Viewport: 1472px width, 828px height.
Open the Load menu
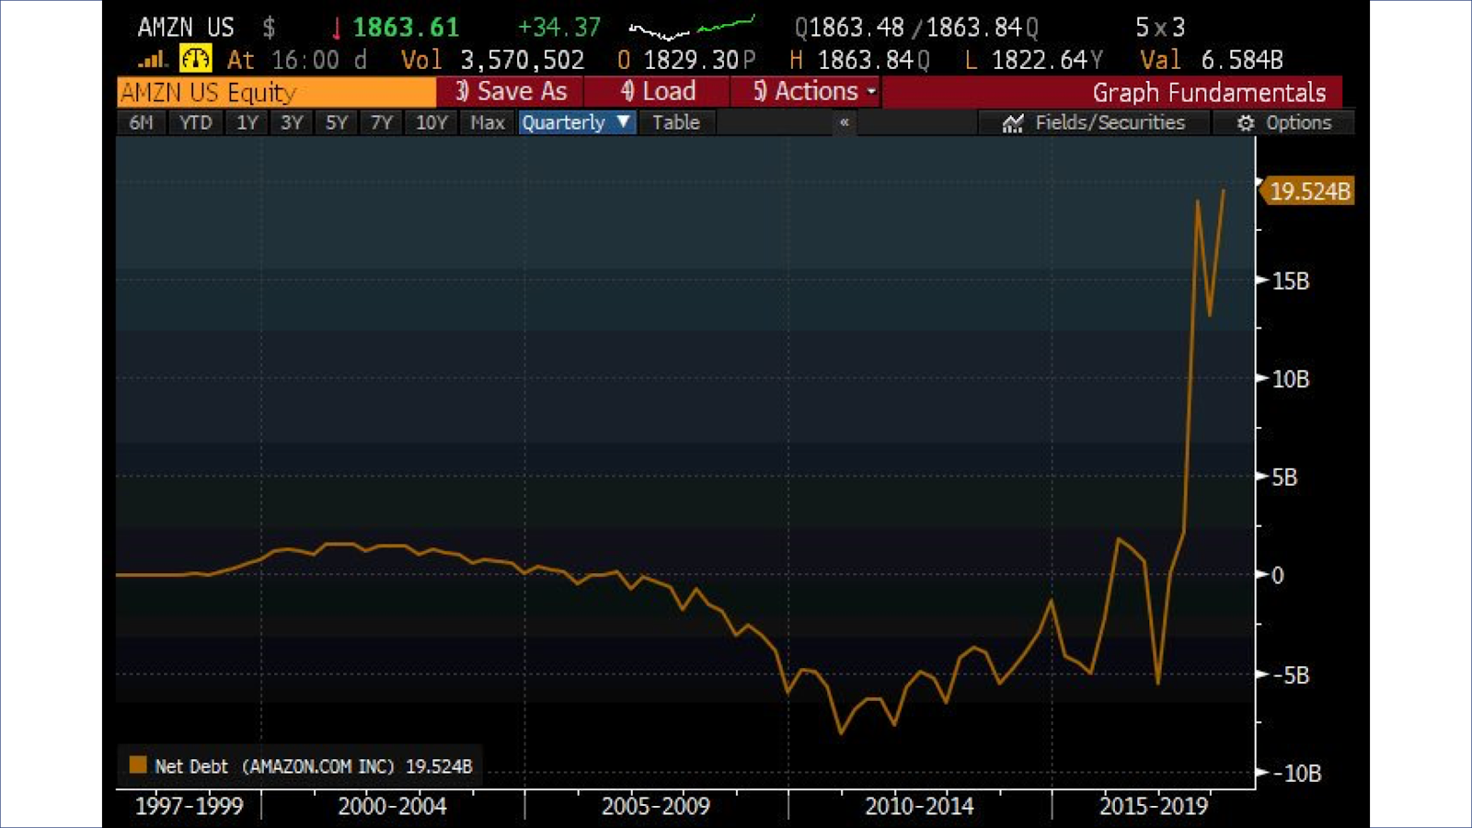click(659, 92)
